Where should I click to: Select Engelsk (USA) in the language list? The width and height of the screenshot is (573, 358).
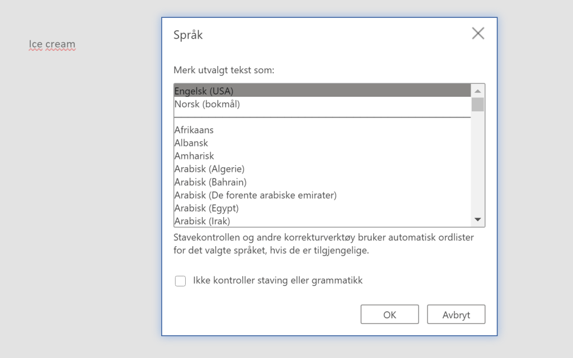click(204, 91)
